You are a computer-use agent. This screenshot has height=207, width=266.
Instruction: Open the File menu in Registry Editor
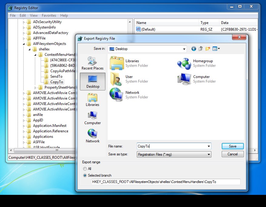pos(13,15)
